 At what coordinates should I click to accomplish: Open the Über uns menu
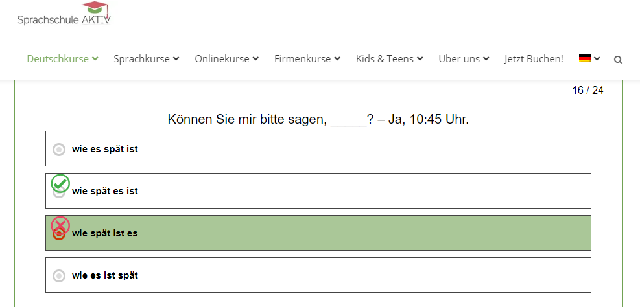(464, 59)
